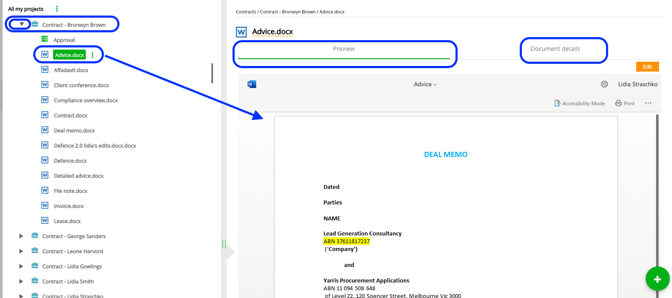
Task: Select Contract - Leone Harvord project
Action: (72, 251)
